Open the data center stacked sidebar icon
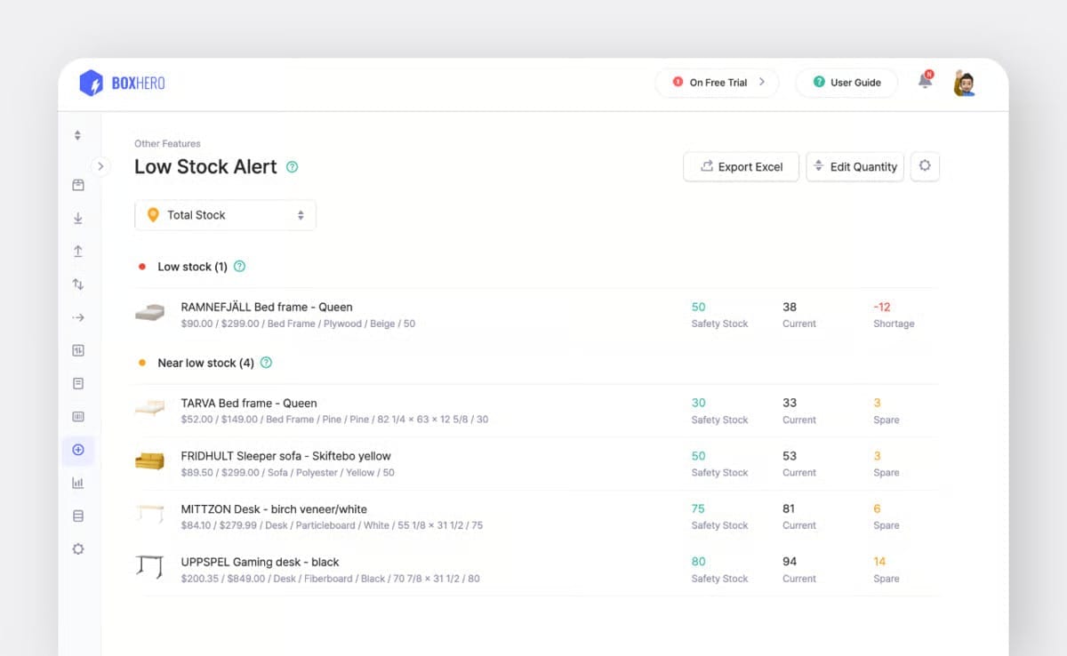 point(78,516)
